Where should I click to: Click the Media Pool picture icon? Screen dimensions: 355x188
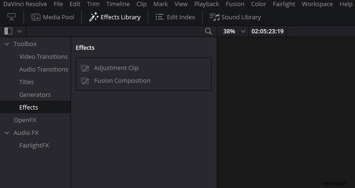click(x=36, y=17)
